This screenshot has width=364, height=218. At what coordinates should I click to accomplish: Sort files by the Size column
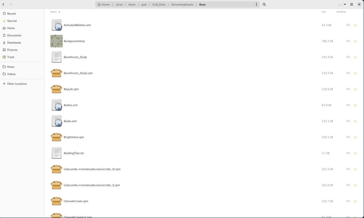click(x=324, y=12)
